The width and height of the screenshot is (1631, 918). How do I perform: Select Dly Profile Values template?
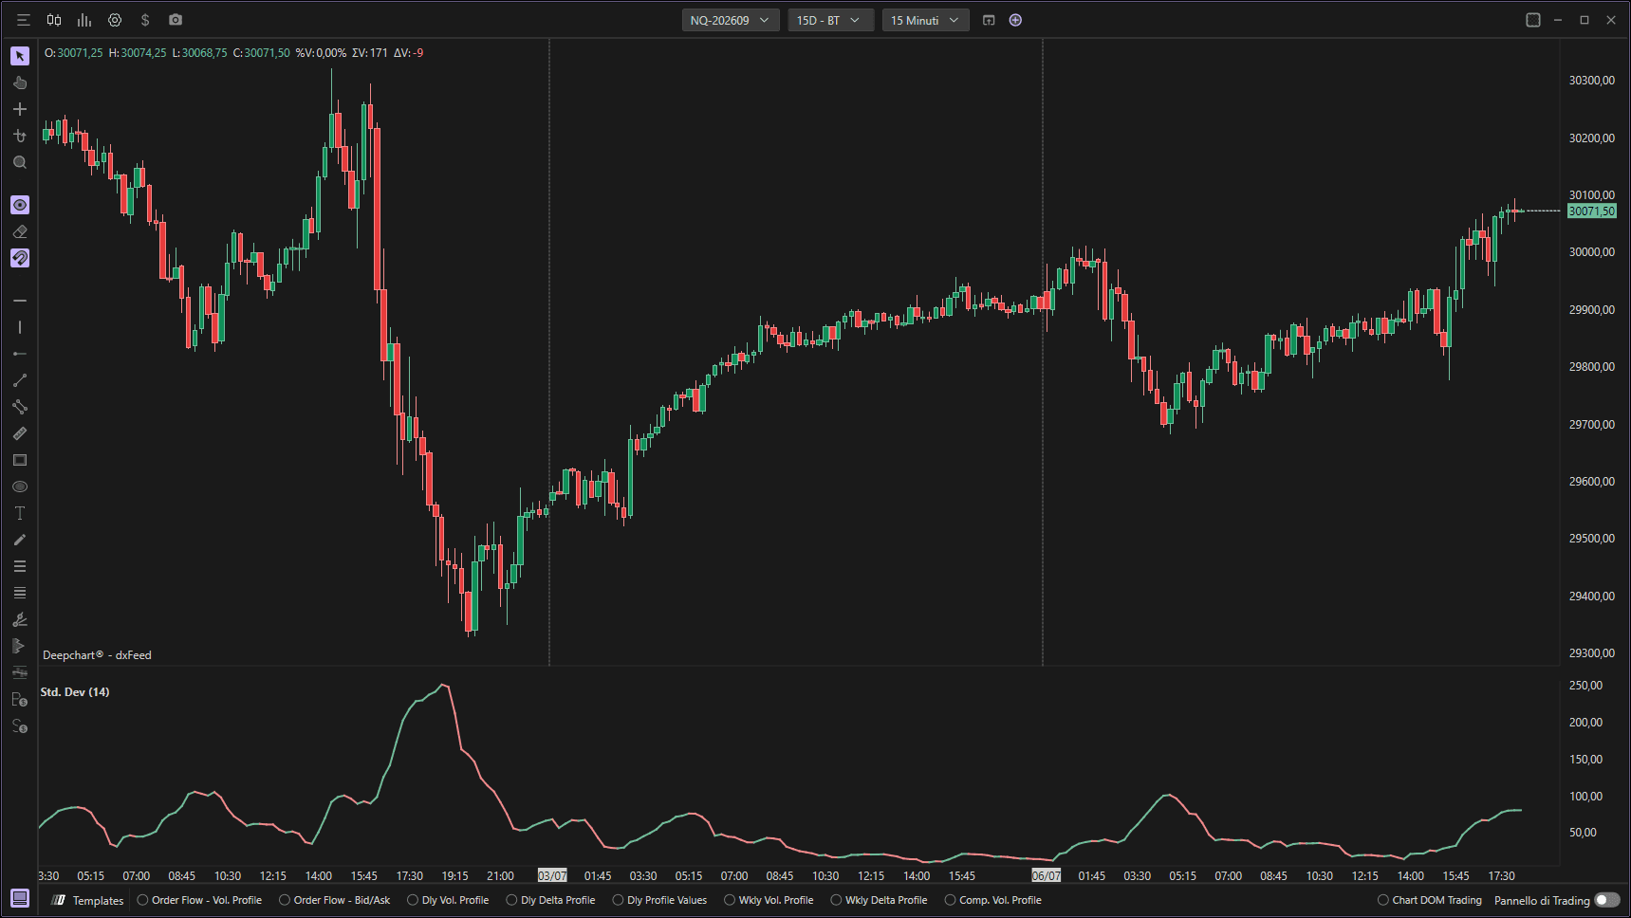659,900
